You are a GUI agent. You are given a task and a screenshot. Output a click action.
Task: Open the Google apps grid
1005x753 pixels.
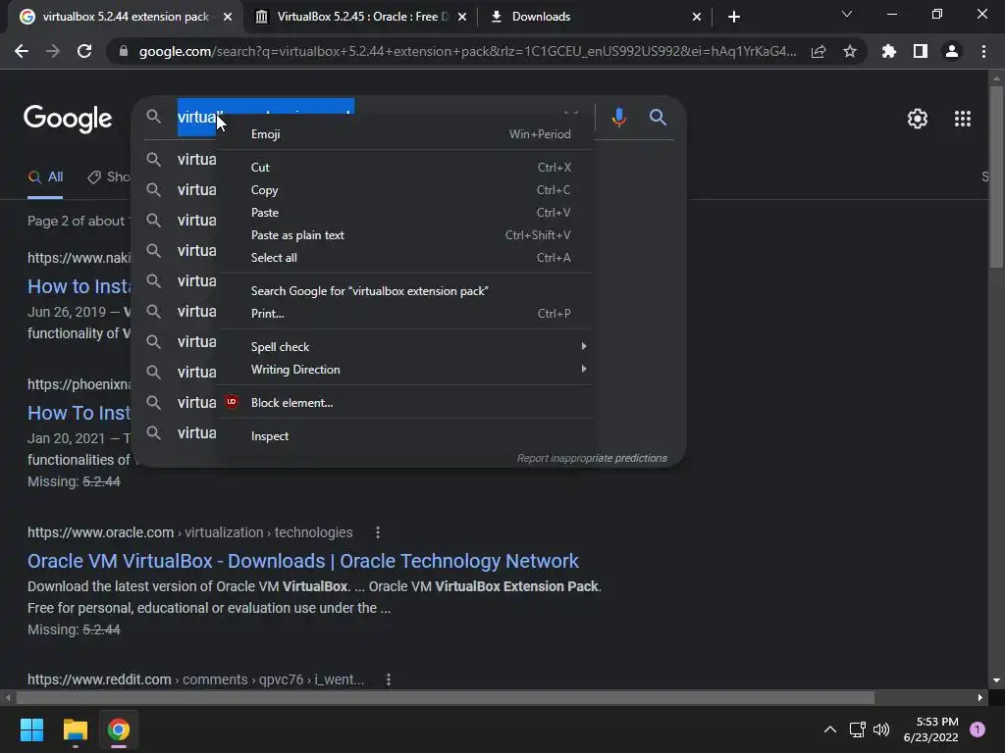(x=963, y=119)
